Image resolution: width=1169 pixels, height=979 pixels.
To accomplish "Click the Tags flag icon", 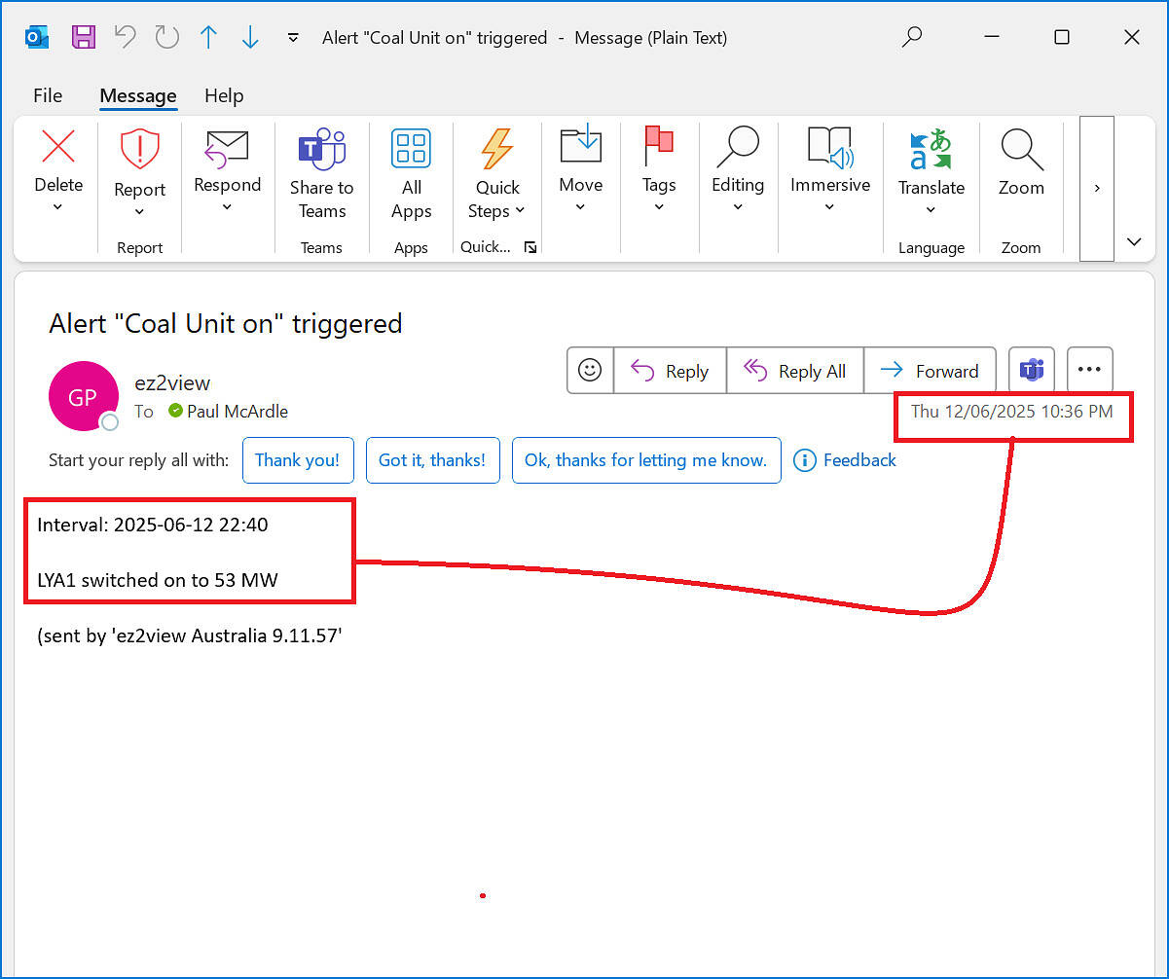I will (659, 146).
